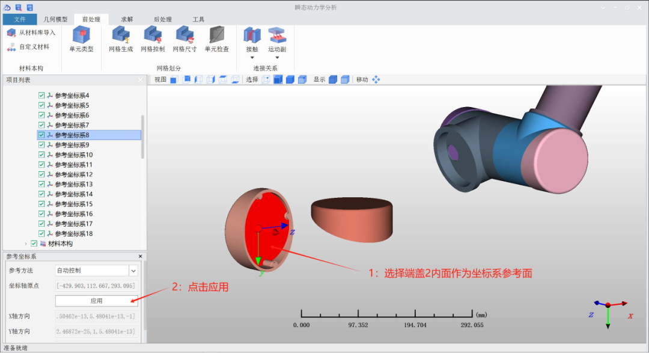
Task: Launch the 网格生成 mesh generation tool
Action: coord(121,39)
